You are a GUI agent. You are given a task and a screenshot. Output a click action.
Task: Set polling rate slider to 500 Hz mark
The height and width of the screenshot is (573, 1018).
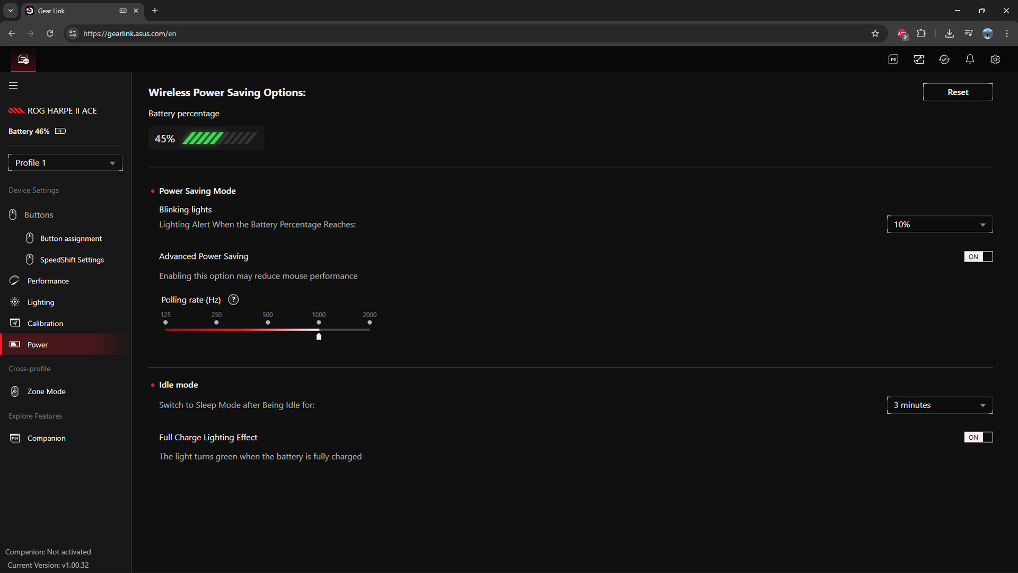click(268, 329)
